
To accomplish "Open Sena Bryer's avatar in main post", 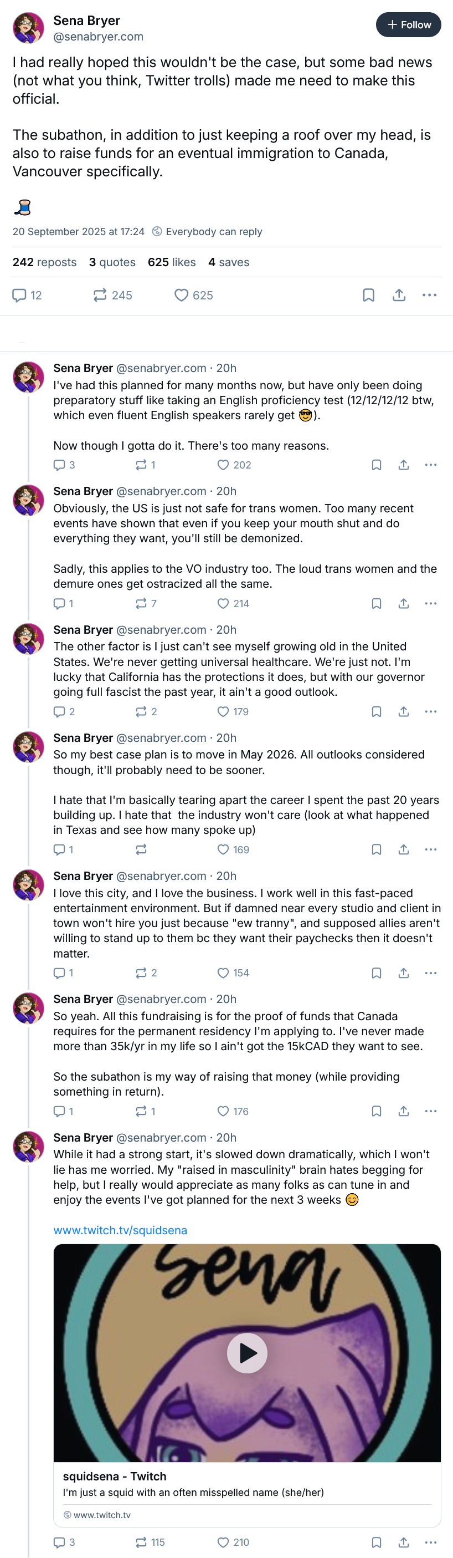I will pyautogui.click(x=28, y=28).
